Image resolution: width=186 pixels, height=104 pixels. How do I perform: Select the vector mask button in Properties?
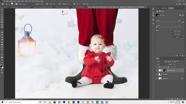pos(183,15)
